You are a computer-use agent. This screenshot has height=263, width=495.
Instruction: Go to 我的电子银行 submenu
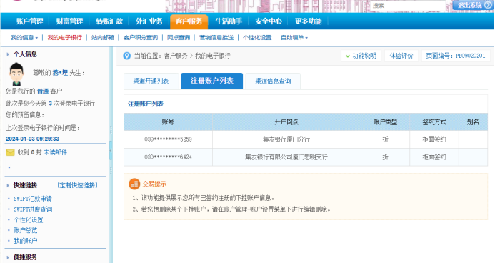(x=65, y=38)
